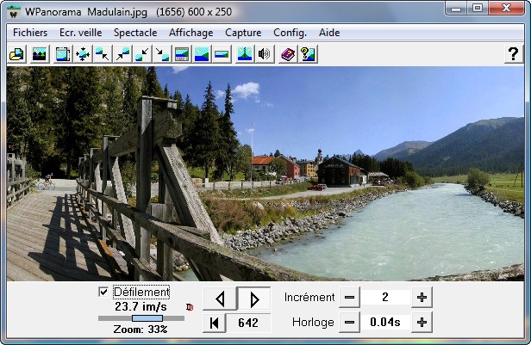Click the small red icon near speed
The height and width of the screenshot is (345, 531).
(x=190, y=307)
